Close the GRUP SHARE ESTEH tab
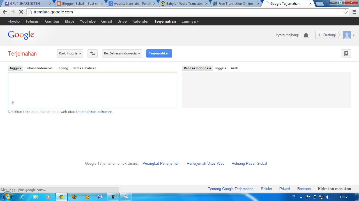The image size is (359, 201). [x=50, y=4]
